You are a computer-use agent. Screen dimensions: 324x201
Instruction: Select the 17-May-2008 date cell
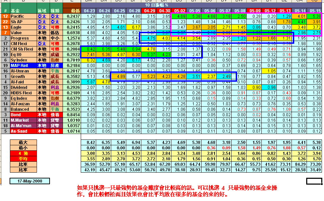click(30, 181)
